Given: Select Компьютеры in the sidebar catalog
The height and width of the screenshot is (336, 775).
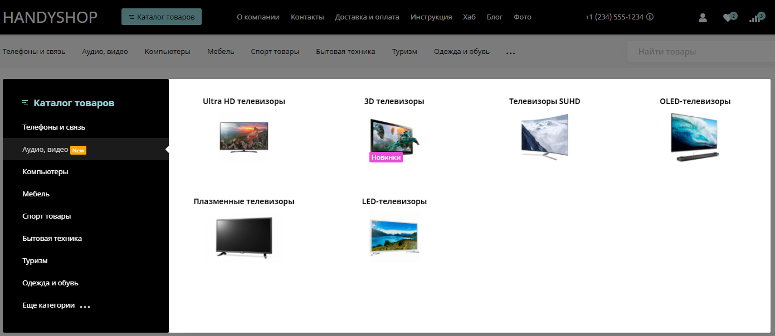Looking at the screenshot, I should (x=45, y=172).
